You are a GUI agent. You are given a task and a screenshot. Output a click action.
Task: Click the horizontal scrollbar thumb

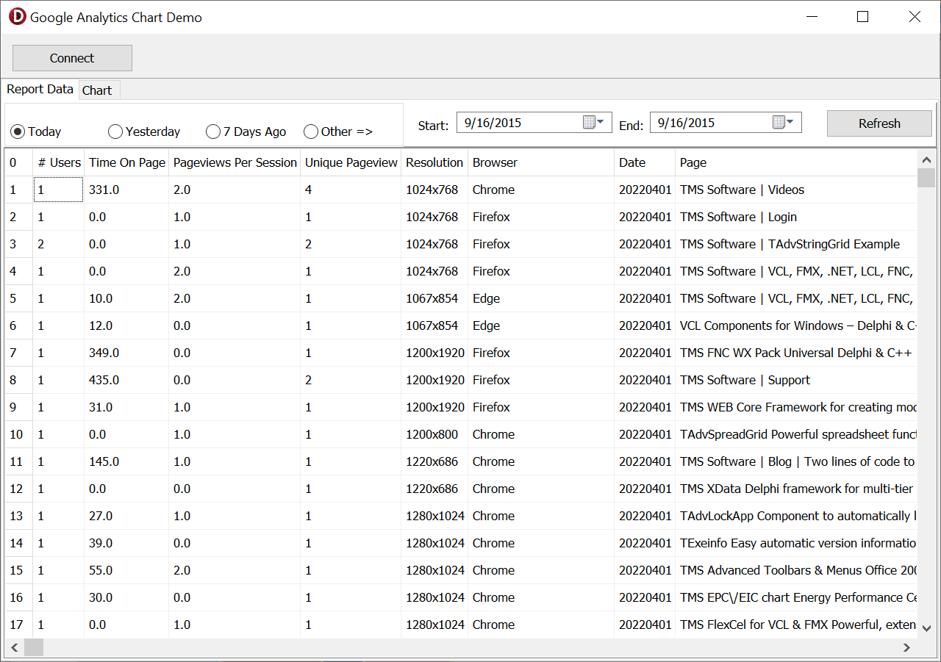pyautogui.click(x=34, y=647)
